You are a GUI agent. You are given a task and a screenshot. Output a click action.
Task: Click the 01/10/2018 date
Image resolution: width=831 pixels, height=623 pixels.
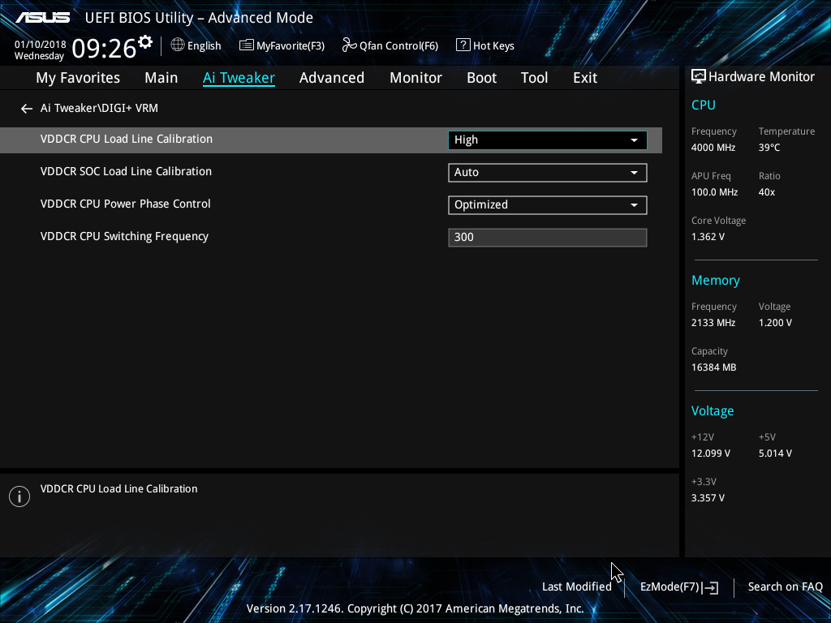click(41, 45)
